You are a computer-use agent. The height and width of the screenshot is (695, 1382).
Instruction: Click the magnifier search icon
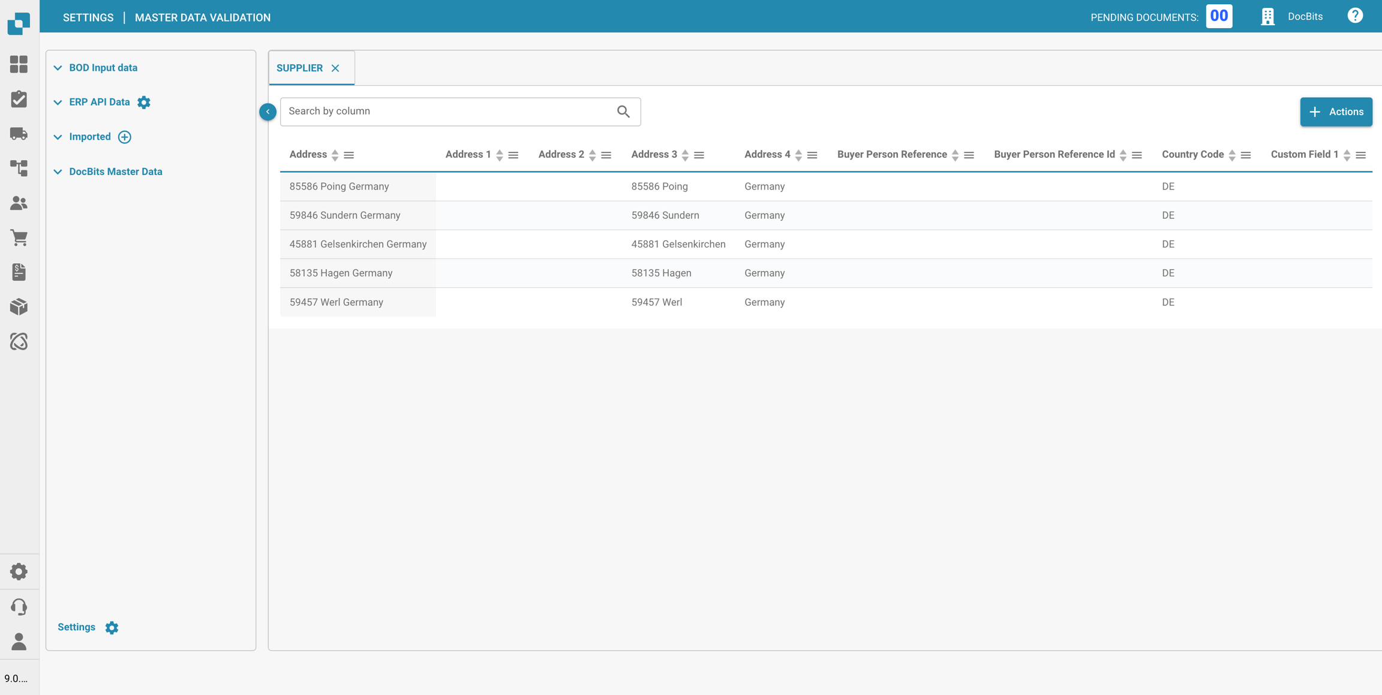(623, 112)
